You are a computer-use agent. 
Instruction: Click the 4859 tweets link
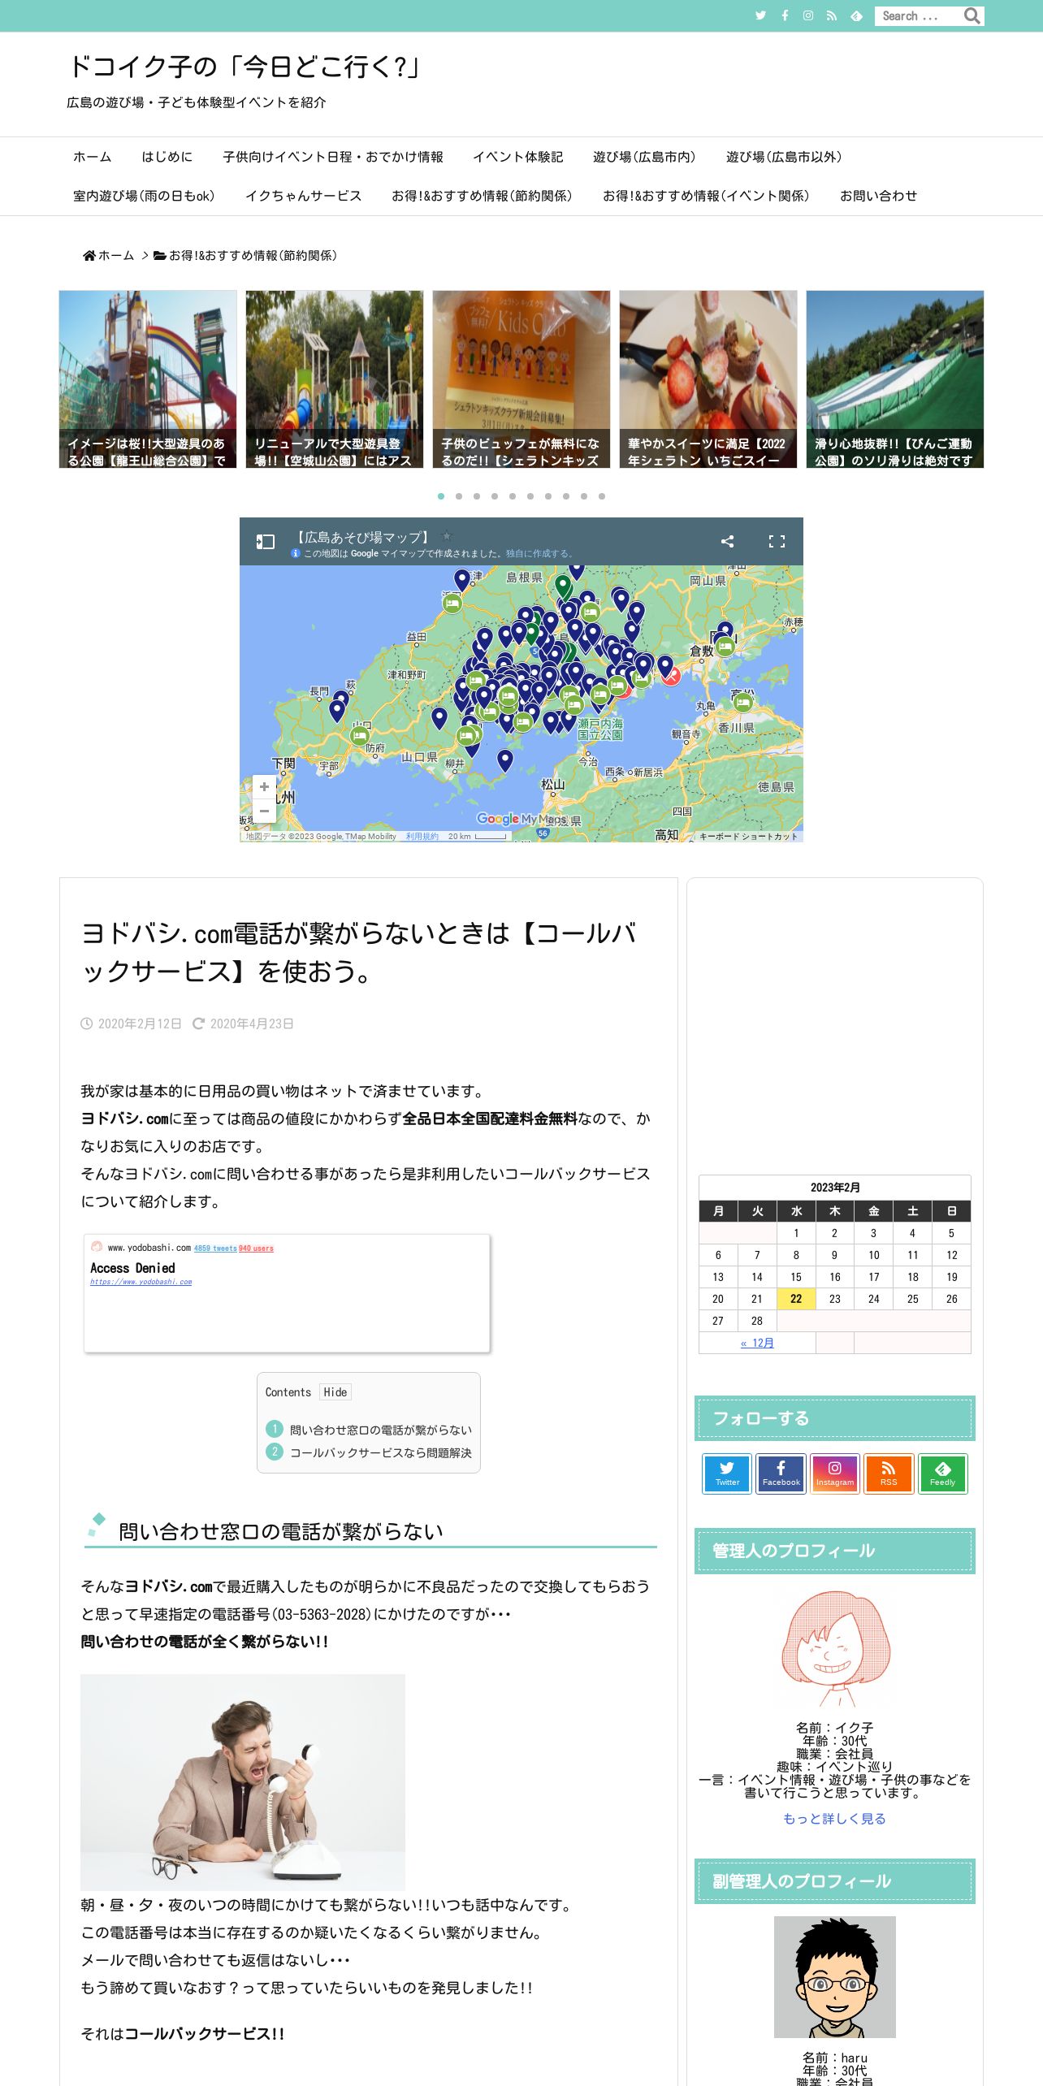[215, 1249]
